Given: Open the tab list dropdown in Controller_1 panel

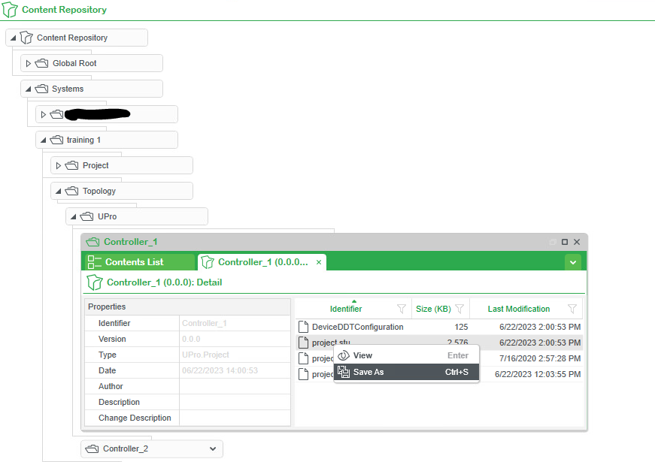Looking at the screenshot, I should coord(573,262).
